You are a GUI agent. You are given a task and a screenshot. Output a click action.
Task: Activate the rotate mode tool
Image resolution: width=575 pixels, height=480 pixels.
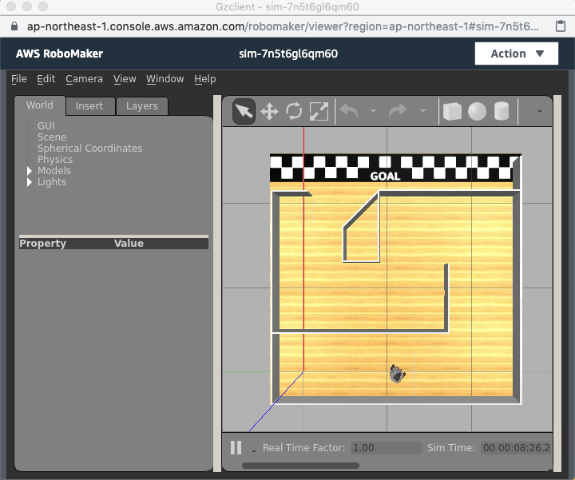[x=294, y=112]
